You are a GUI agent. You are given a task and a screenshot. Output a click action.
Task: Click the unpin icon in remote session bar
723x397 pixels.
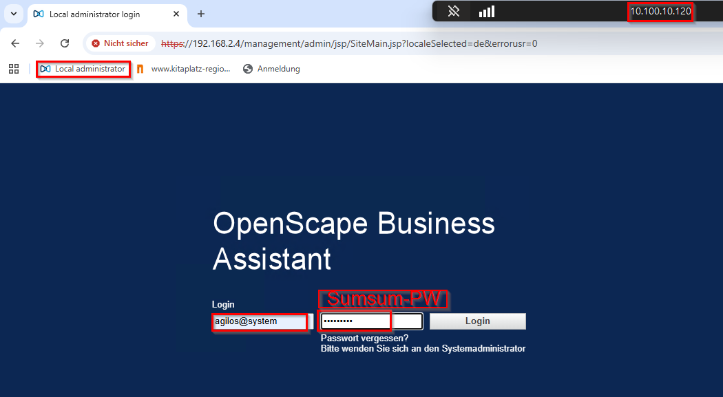[x=454, y=11]
